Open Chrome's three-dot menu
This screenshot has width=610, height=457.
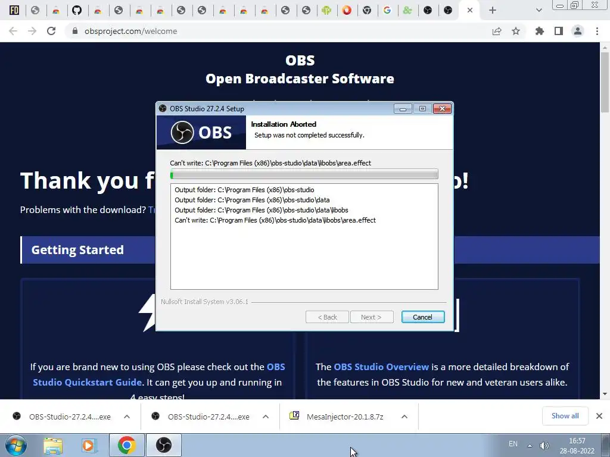pos(597,31)
